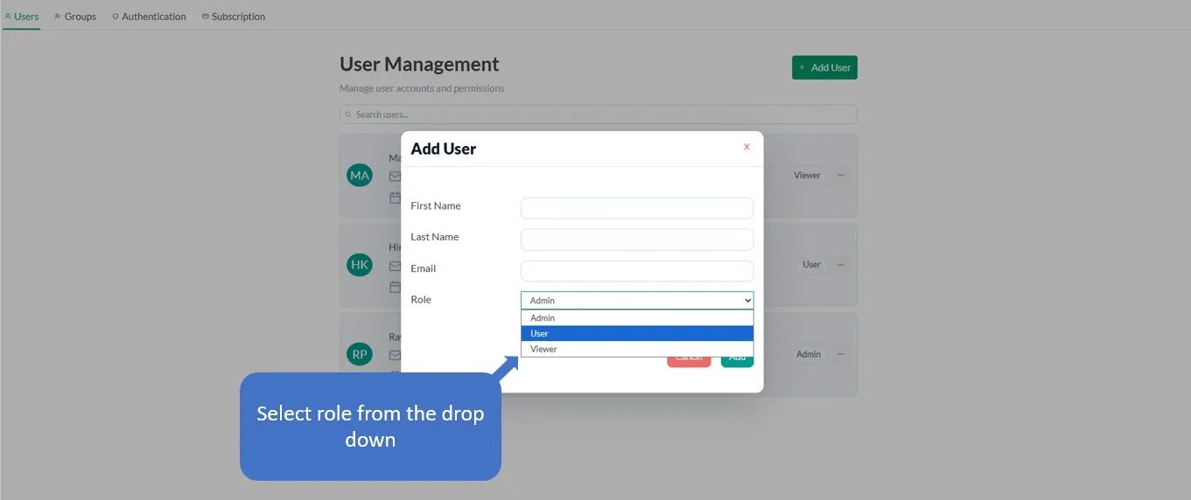Click the MA user avatar
The width and height of the screenshot is (1191, 500).
click(x=360, y=175)
